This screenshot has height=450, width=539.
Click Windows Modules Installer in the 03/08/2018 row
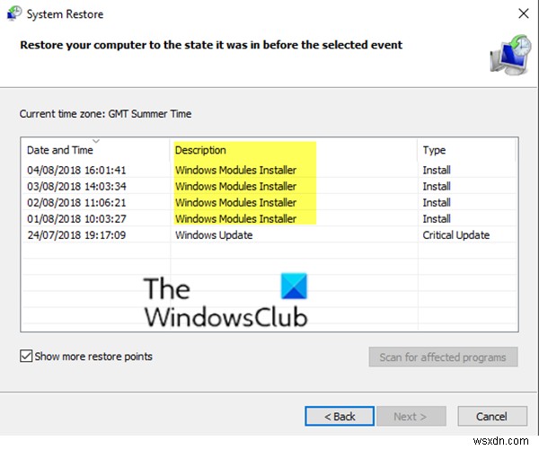[235, 186]
